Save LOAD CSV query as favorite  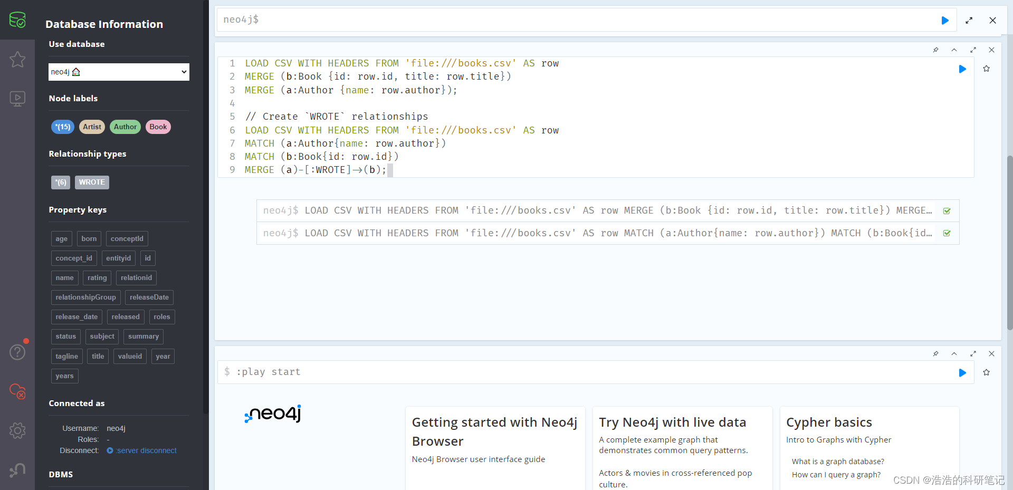986,69
